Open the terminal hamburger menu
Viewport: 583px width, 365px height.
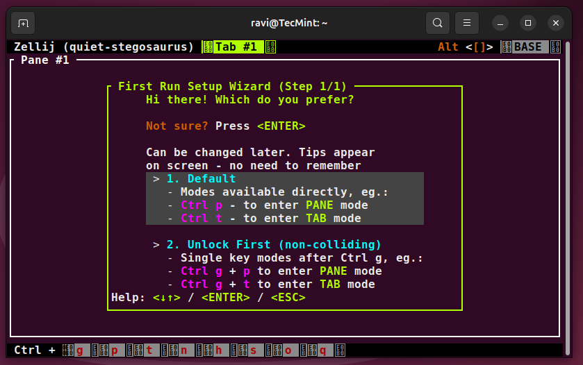467,23
